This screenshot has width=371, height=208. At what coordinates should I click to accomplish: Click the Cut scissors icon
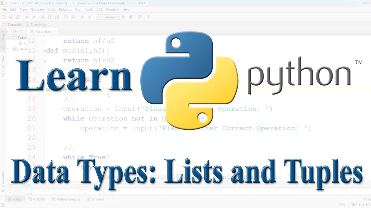coord(43,17)
